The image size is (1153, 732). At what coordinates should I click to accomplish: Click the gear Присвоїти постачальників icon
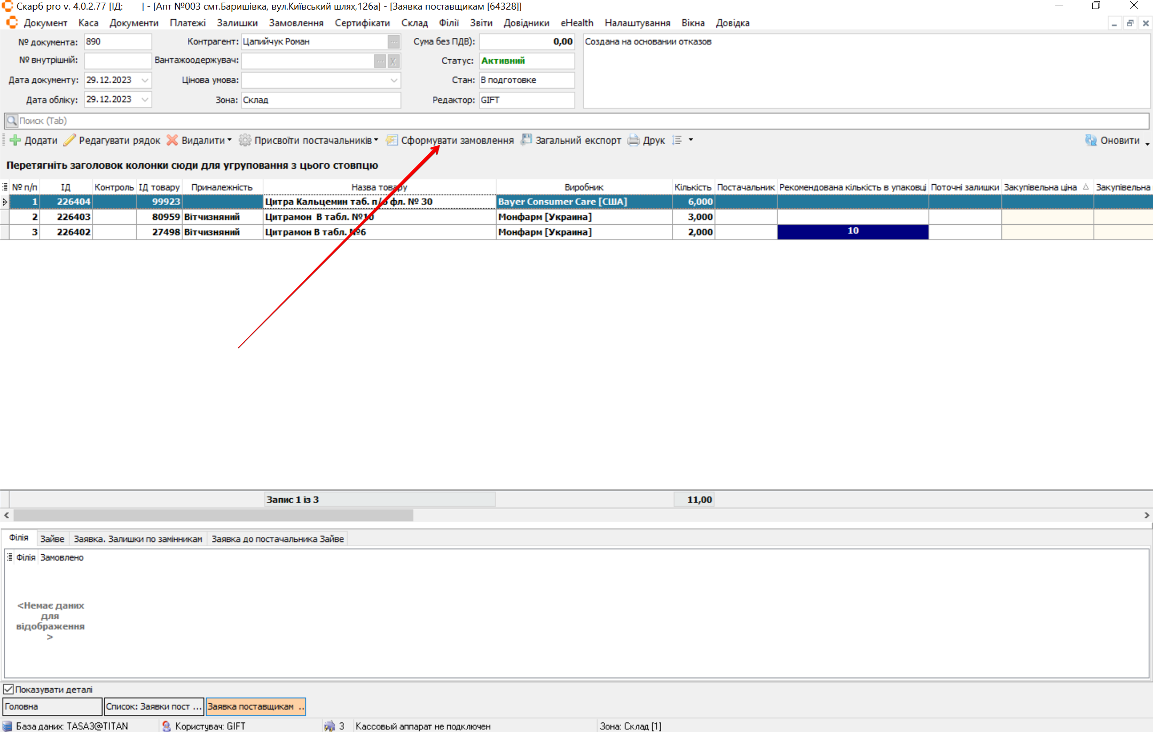[245, 140]
